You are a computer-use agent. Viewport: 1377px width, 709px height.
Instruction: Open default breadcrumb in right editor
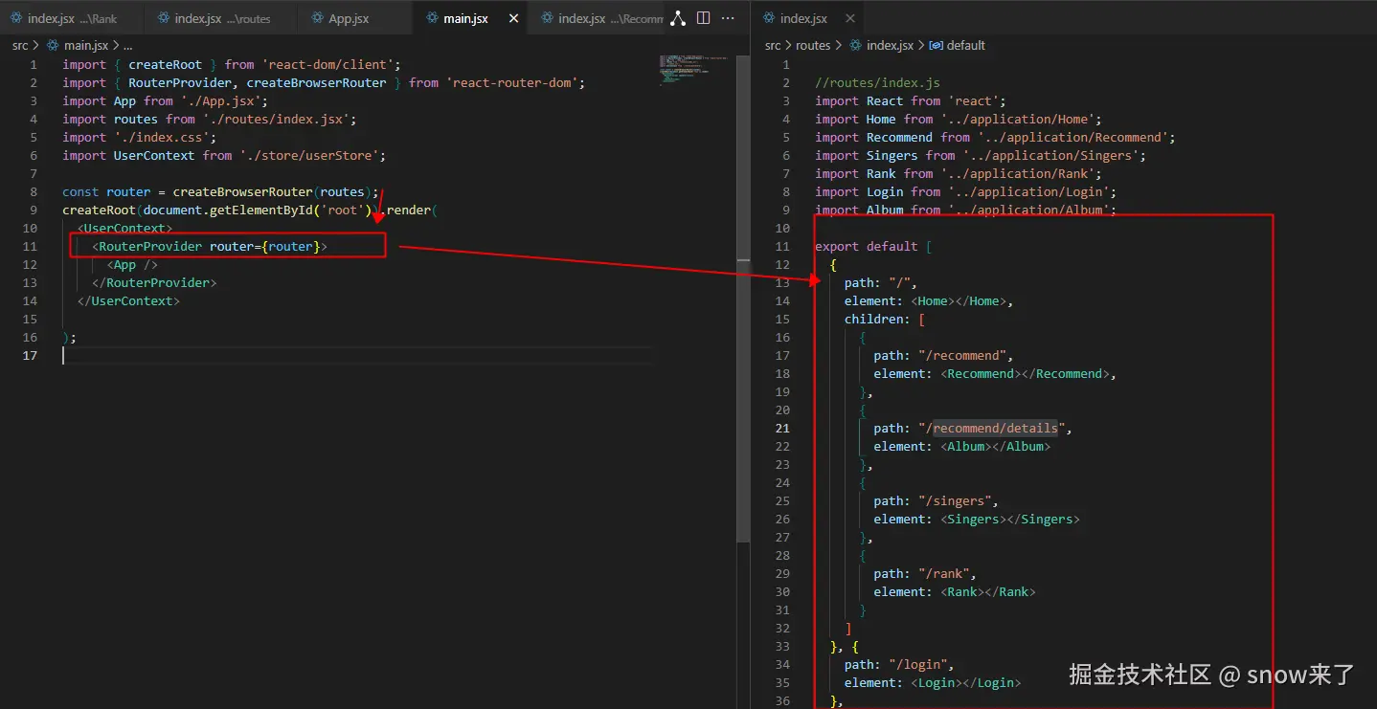click(966, 45)
